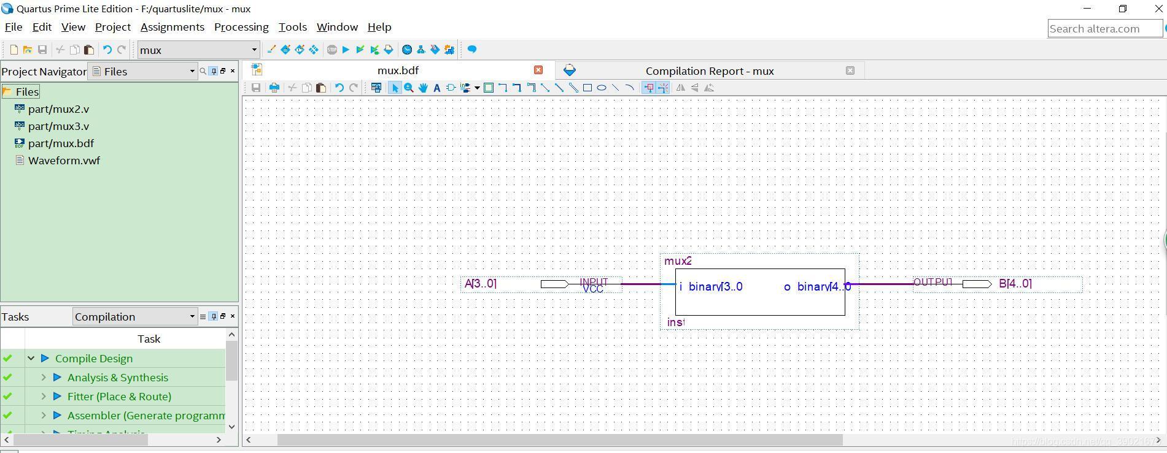Close the Compilation Report tab
This screenshot has height=453, width=1167.
pyautogui.click(x=850, y=70)
